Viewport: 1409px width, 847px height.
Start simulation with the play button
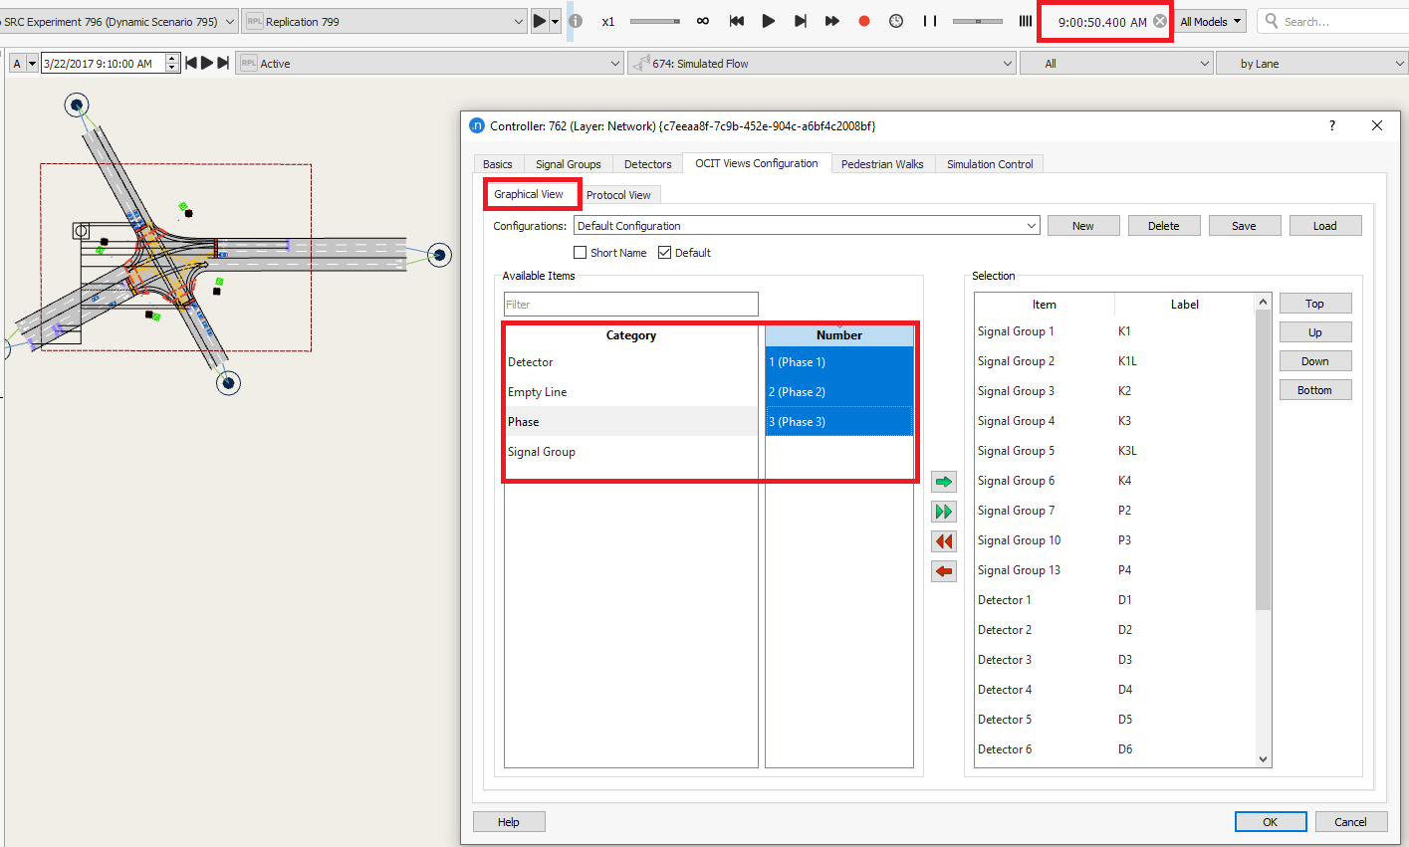point(768,21)
